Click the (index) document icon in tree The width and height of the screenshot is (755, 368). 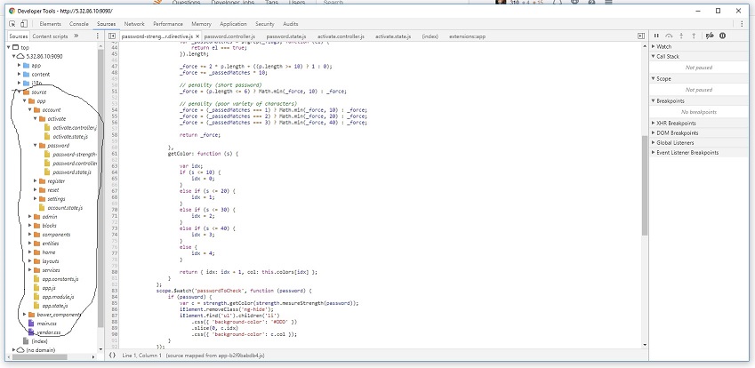pyautogui.click(x=26, y=341)
